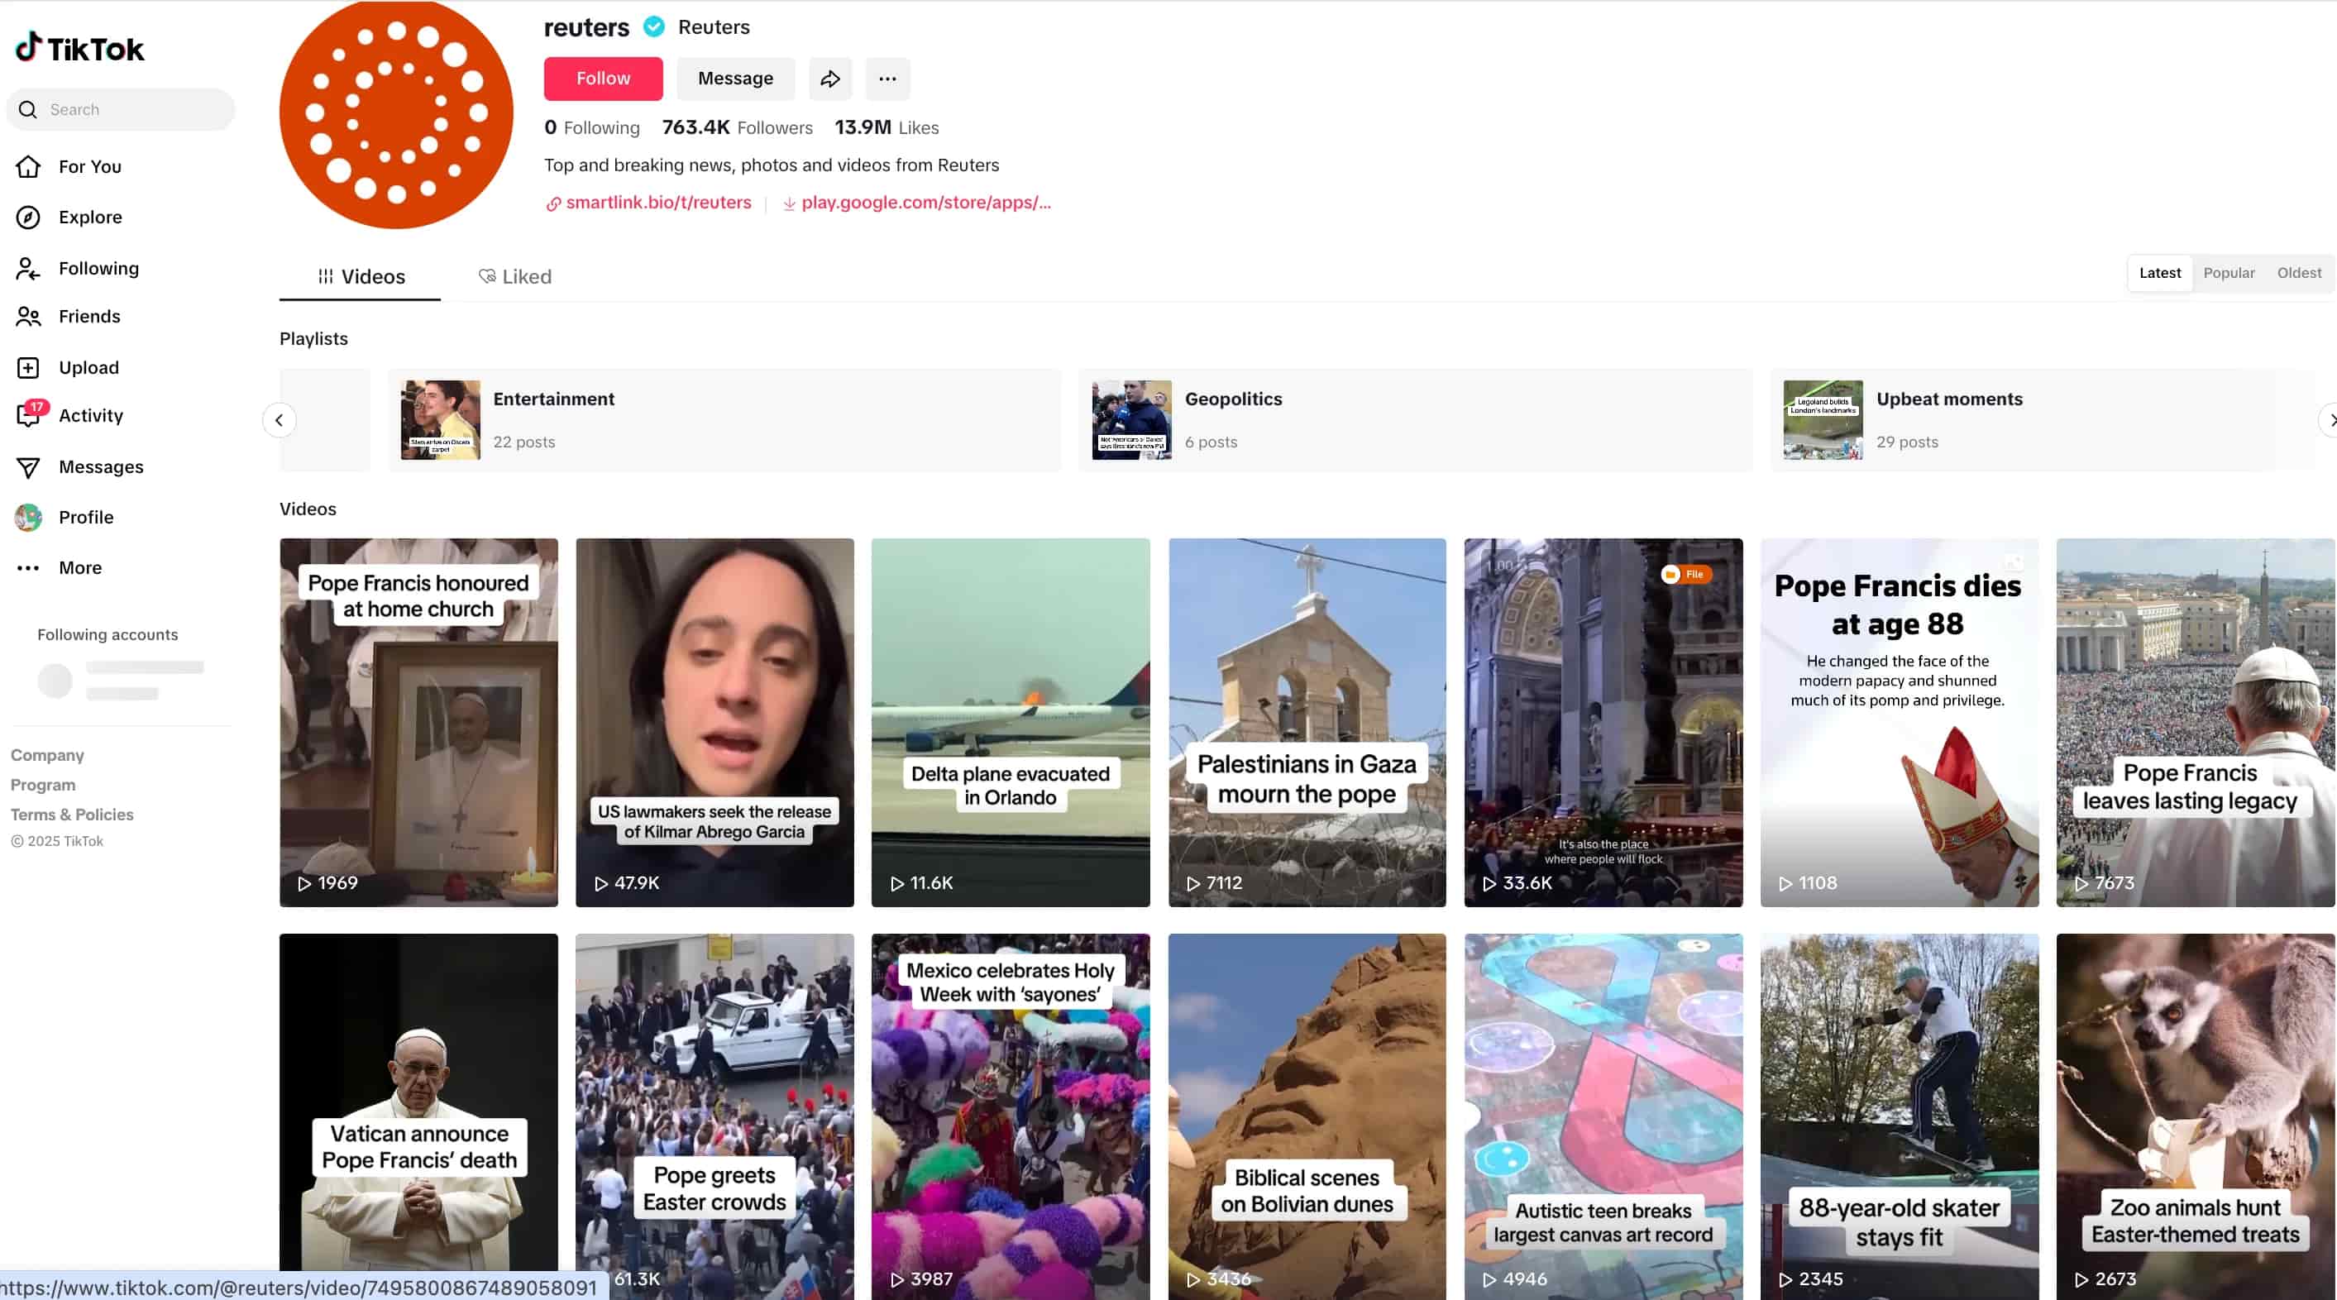Viewport: 2337px width, 1300px height.
Task: Open the Explore compass icon
Action: [28, 217]
